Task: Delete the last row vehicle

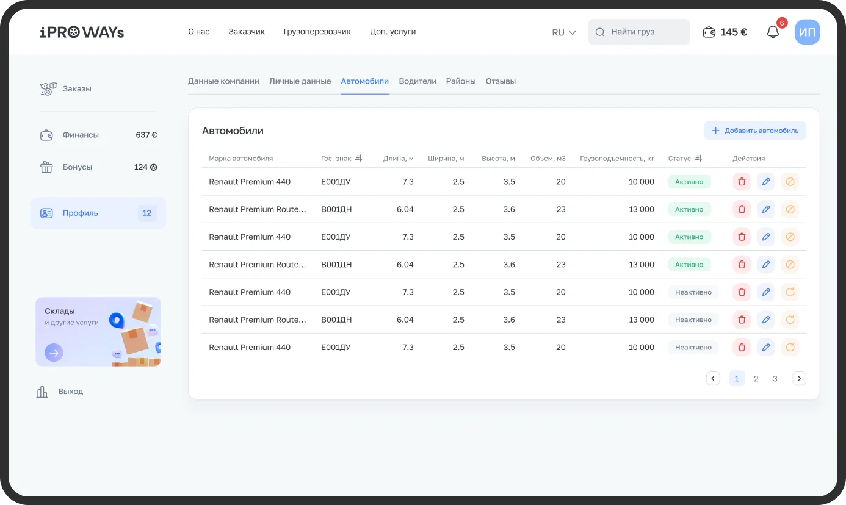Action: [742, 348]
